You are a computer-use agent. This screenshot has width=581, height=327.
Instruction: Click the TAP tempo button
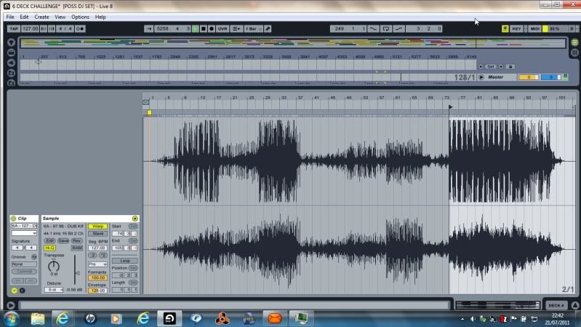coord(13,28)
